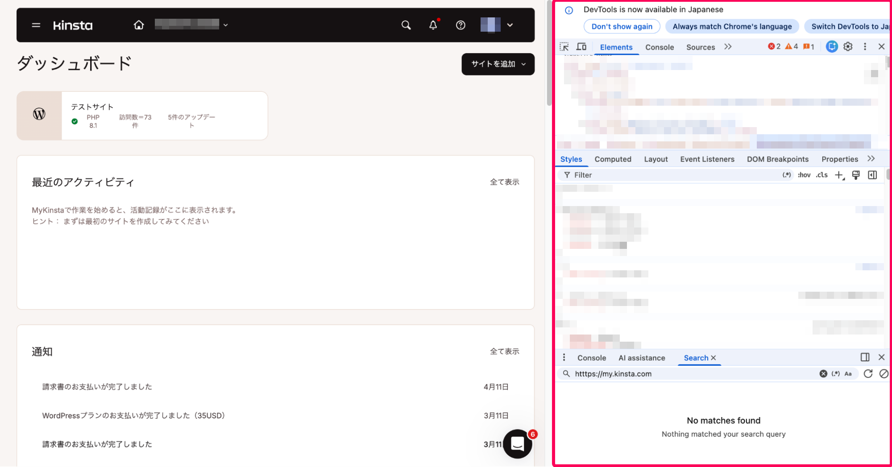This screenshot has width=892, height=467.
Task: Select the Properties tab
Action: tap(839, 159)
